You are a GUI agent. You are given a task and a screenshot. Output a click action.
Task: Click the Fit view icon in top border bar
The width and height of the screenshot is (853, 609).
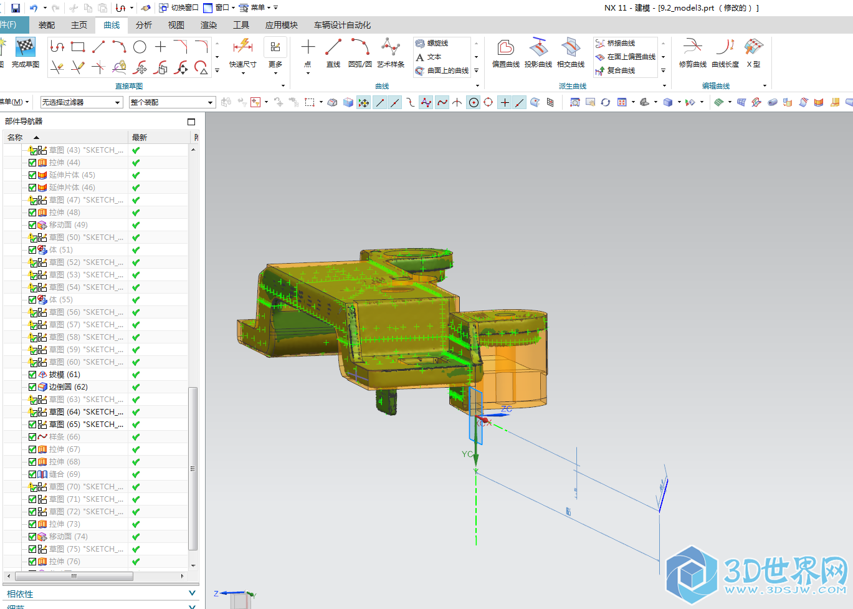coord(574,102)
